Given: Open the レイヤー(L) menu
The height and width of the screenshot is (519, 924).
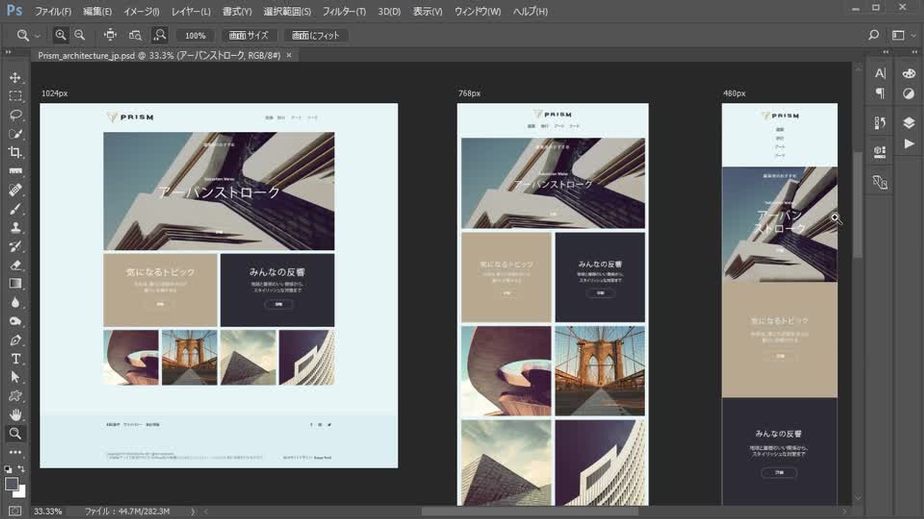Looking at the screenshot, I should tap(191, 11).
